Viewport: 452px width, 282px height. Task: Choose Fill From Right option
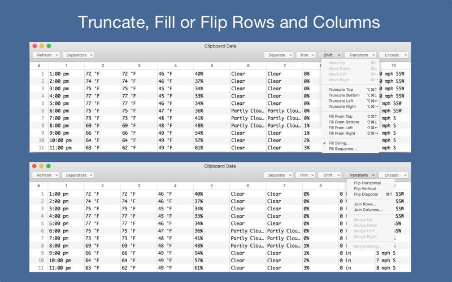342,133
